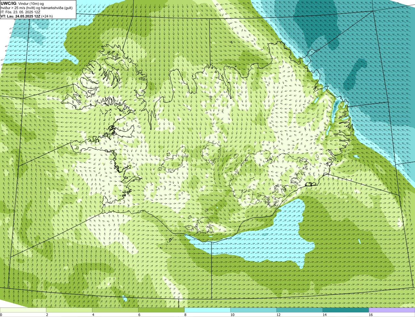
Task: Click the title line 'UWC/IG: Vindur (10m) og'
Action: 22,3
